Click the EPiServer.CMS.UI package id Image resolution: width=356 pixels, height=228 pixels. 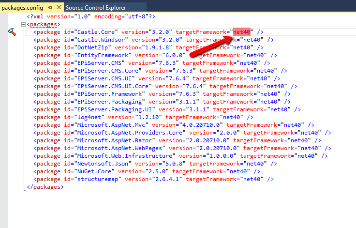click(x=104, y=78)
